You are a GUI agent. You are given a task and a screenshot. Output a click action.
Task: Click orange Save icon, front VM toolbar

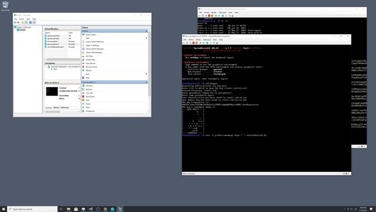(197, 43)
